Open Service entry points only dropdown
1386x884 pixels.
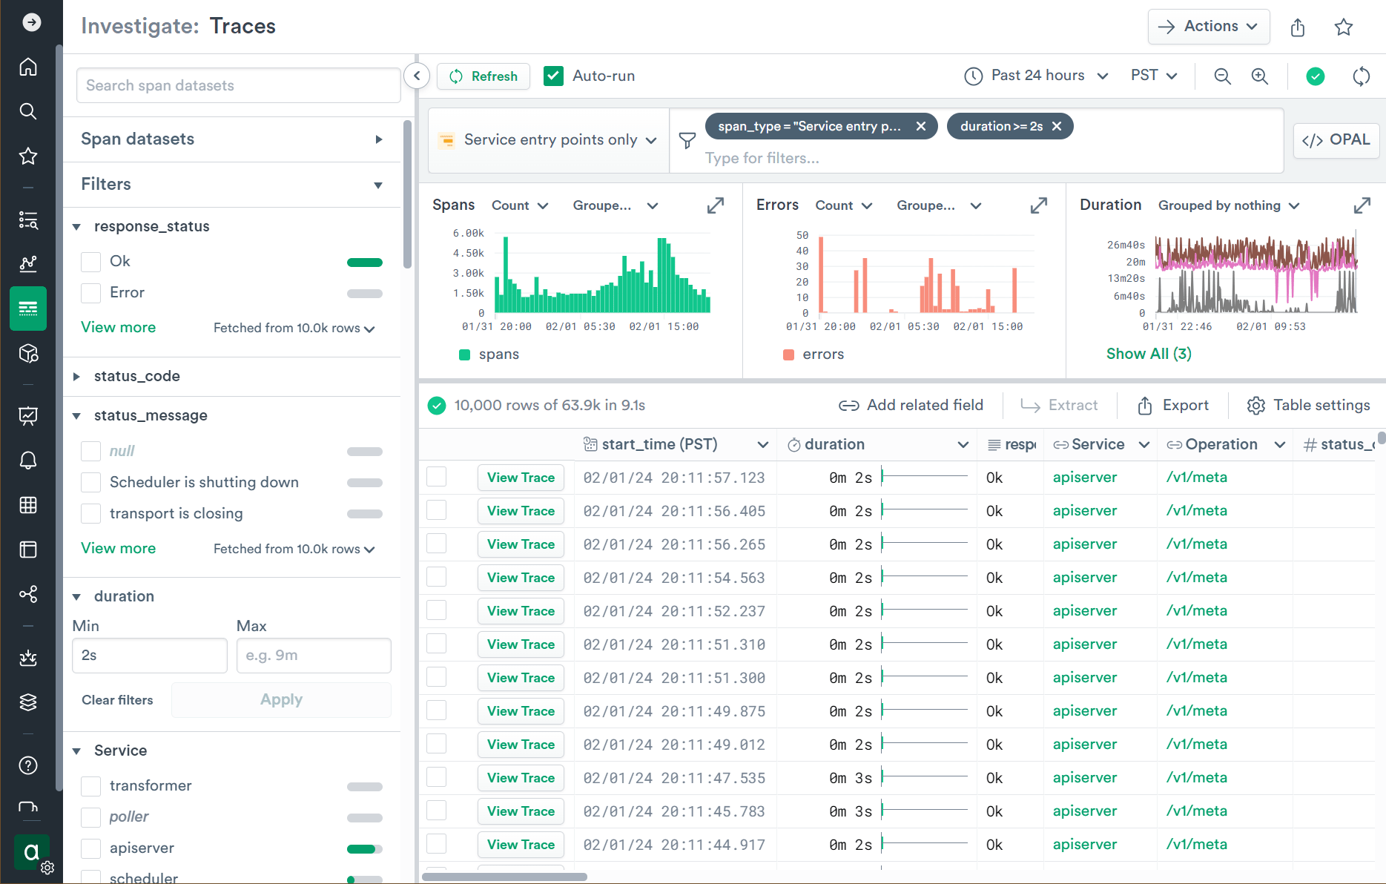[x=549, y=140]
